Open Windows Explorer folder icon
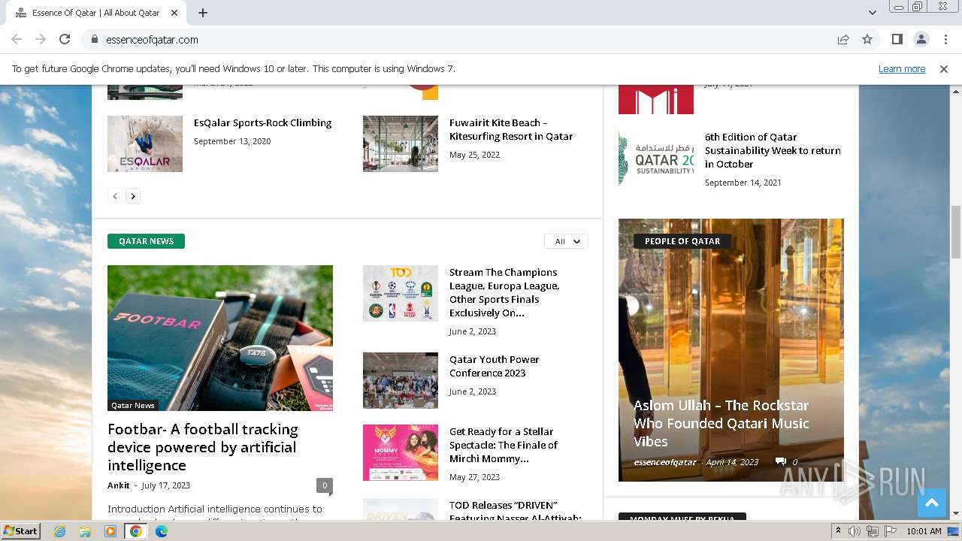962x541 pixels. [x=85, y=531]
